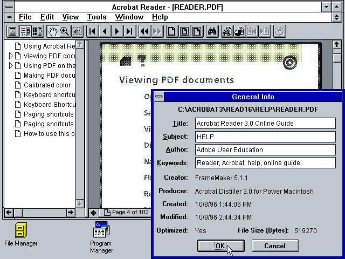This screenshot has height=259, width=345.
Task: Open Find with binoculars icon
Action: coord(212,31)
